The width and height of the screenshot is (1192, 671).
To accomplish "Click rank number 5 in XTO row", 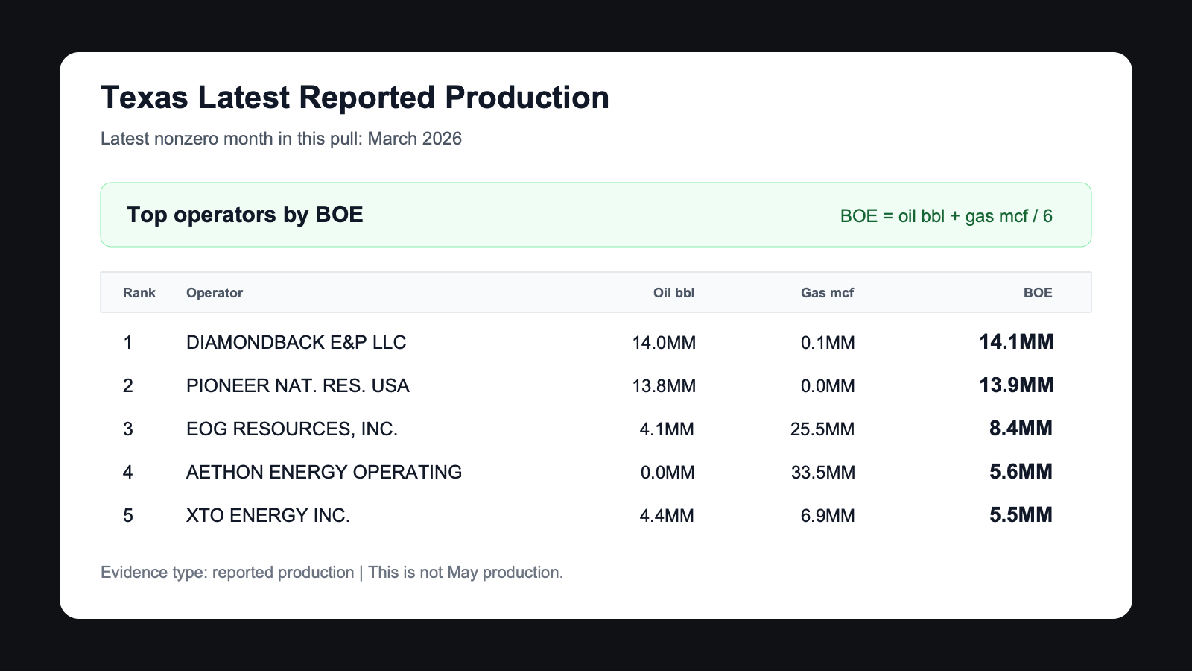I will pos(128,516).
